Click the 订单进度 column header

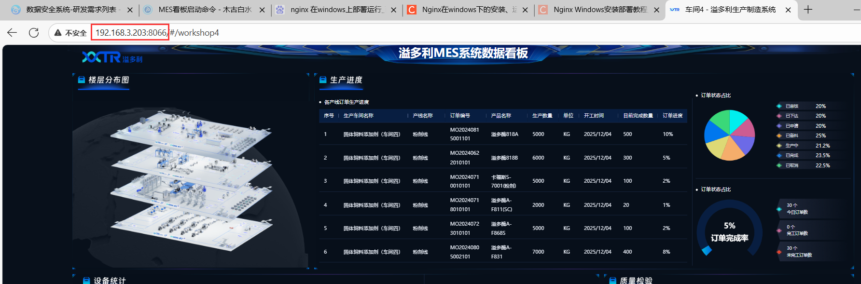pyautogui.click(x=673, y=116)
